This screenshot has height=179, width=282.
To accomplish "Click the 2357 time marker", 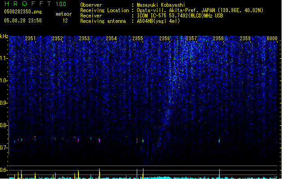I will click(x=191, y=38).
